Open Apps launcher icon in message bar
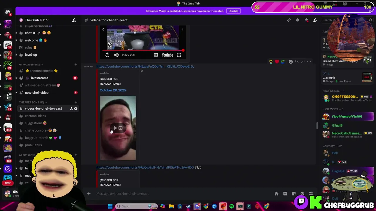Viewport: 376px width, 211px height. pyautogui.click(x=311, y=193)
